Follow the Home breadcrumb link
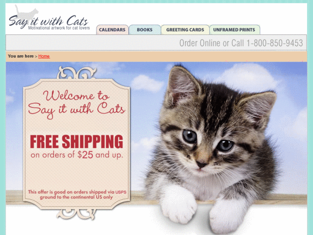Viewport: 313px width, 235px height. coord(44,56)
